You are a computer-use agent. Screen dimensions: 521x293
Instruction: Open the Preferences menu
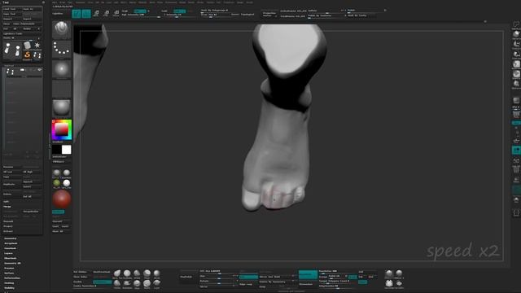[171, 2]
